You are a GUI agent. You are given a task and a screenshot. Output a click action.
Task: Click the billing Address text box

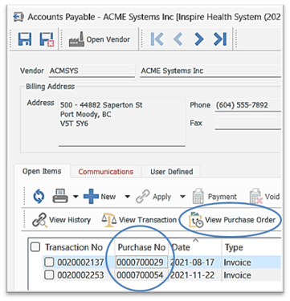[x=122, y=122]
